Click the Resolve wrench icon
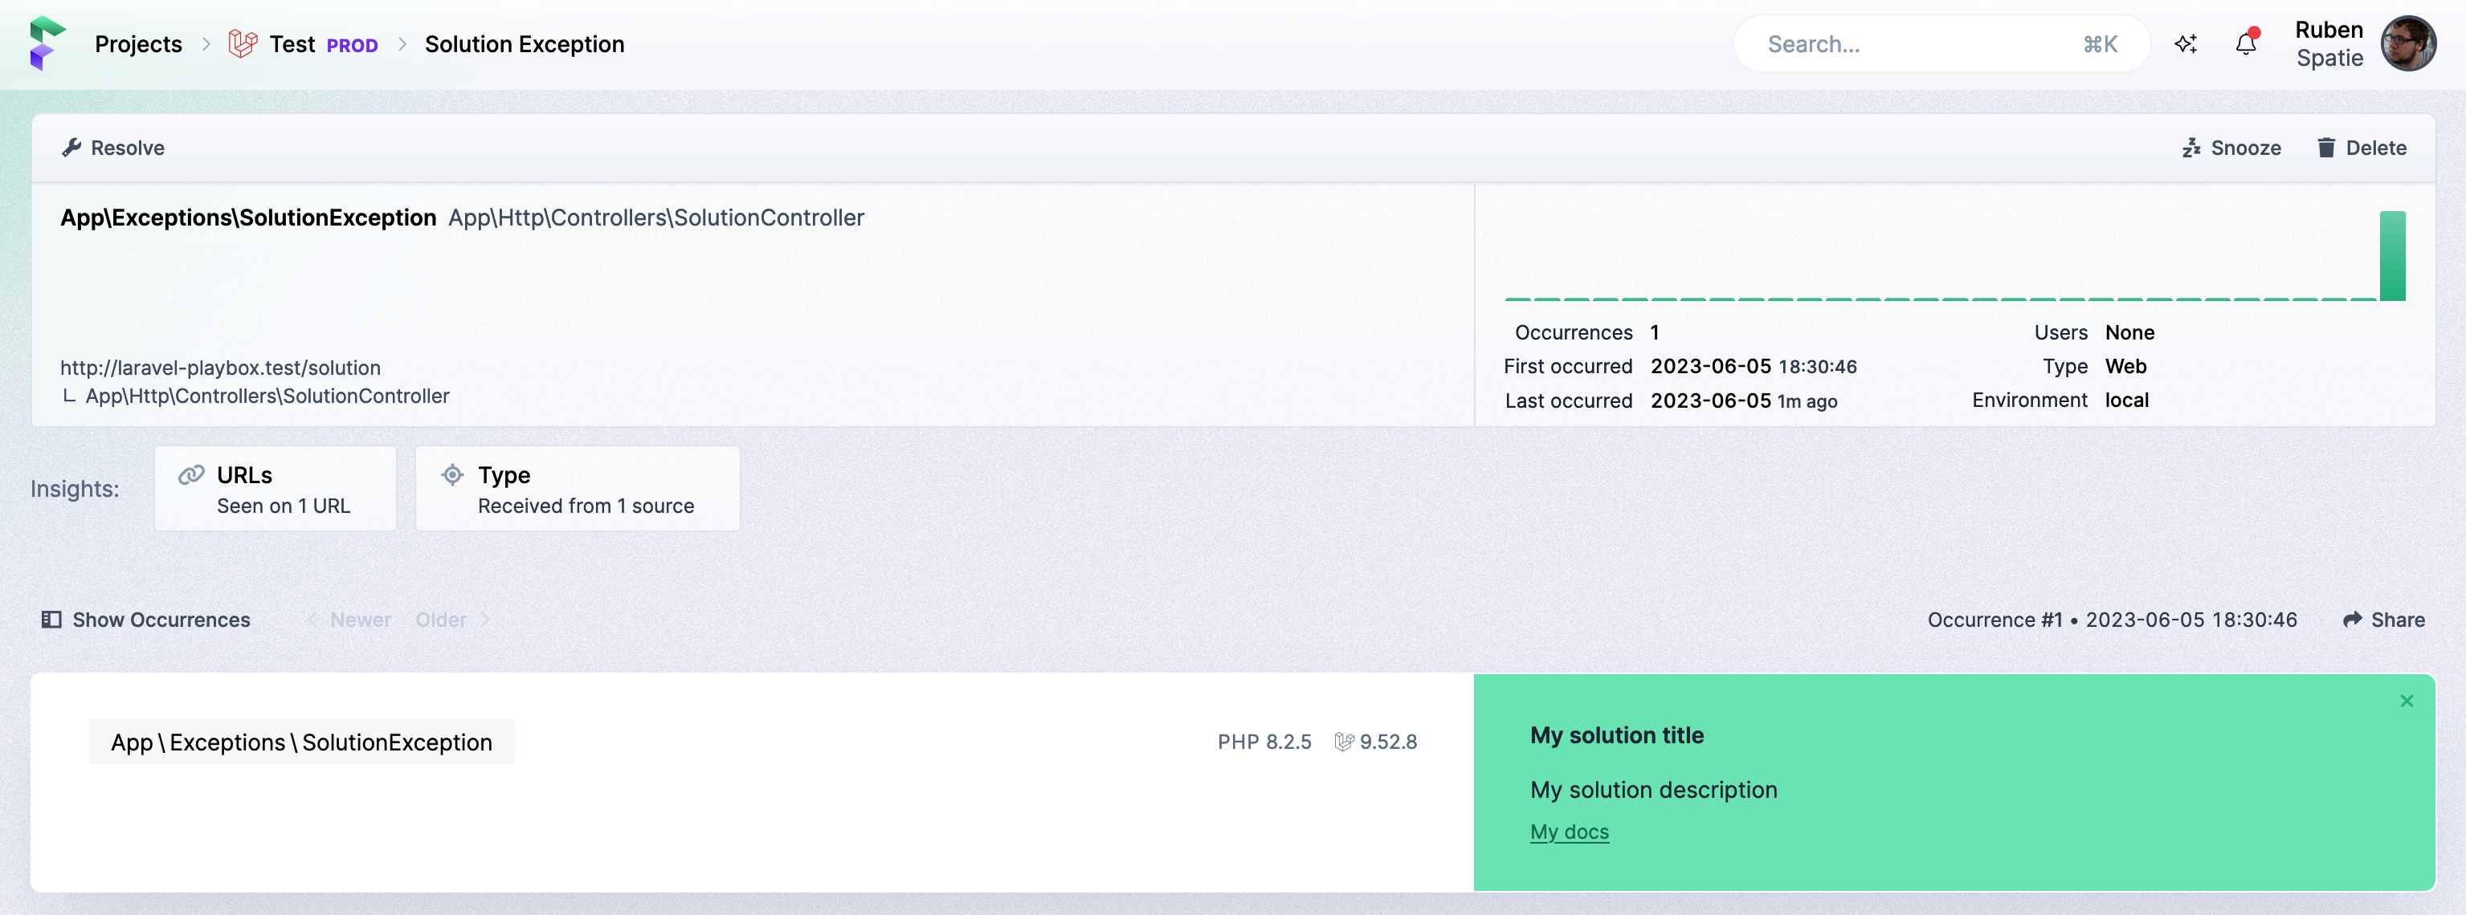The height and width of the screenshot is (915, 2466). click(69, 148)
